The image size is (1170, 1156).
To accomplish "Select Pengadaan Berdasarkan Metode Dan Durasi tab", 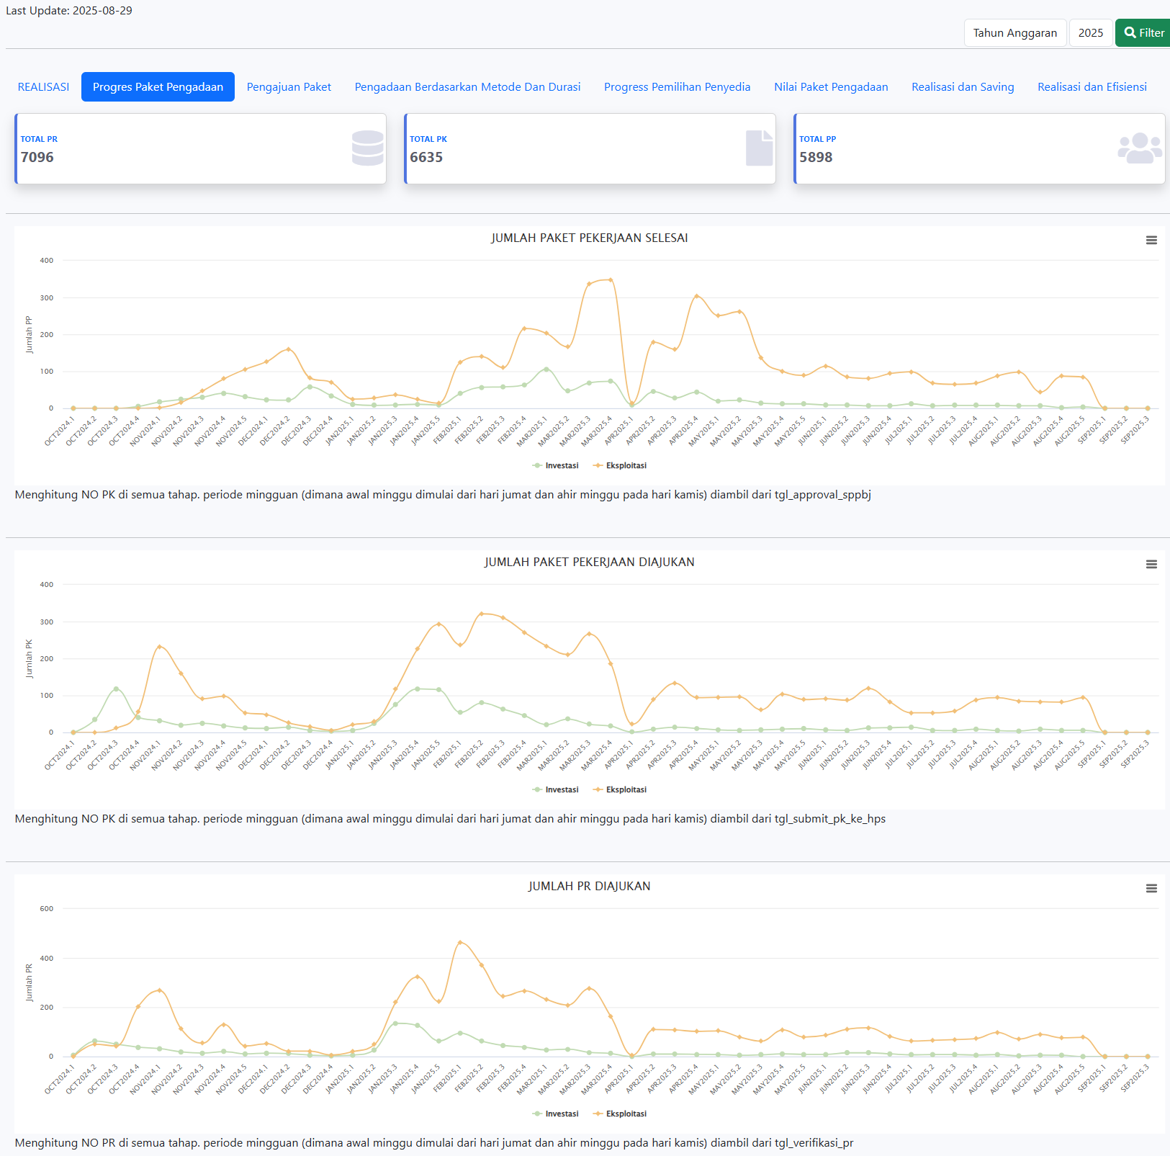I will 467,87.
